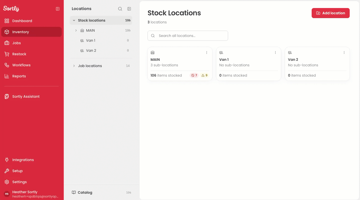Open the Van 1 card options menu
Image resolution: width=360 pixels, height=200 pixels.
[x=275, y=53]
